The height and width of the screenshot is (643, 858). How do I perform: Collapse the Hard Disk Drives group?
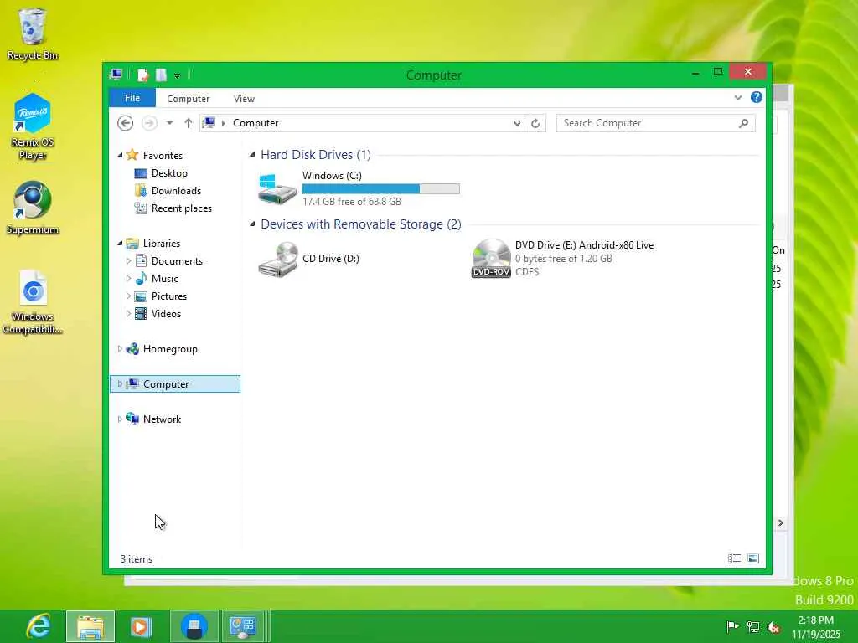point(252,155)
